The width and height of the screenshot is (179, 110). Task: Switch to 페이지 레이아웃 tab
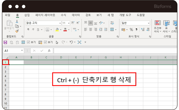point(45,15)
